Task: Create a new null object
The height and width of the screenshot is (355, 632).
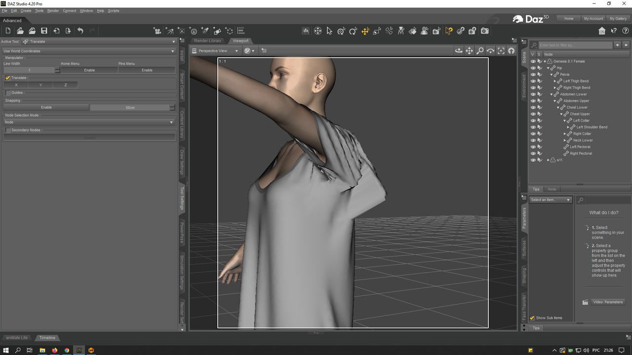Action: (x=229, y=31)
